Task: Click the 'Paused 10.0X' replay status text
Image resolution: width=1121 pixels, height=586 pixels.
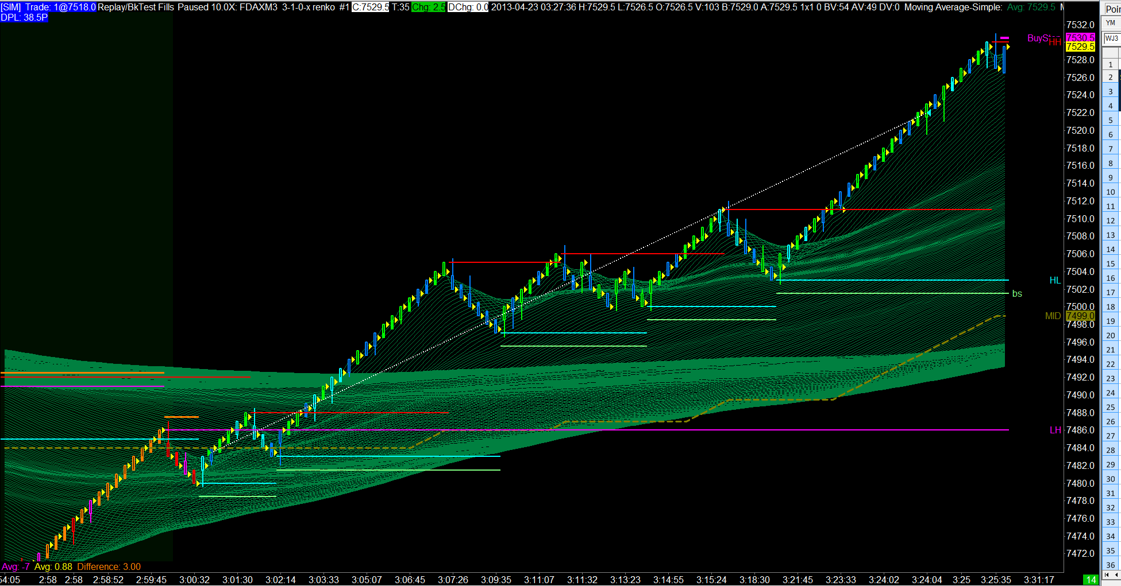Action: pos(206,7)
